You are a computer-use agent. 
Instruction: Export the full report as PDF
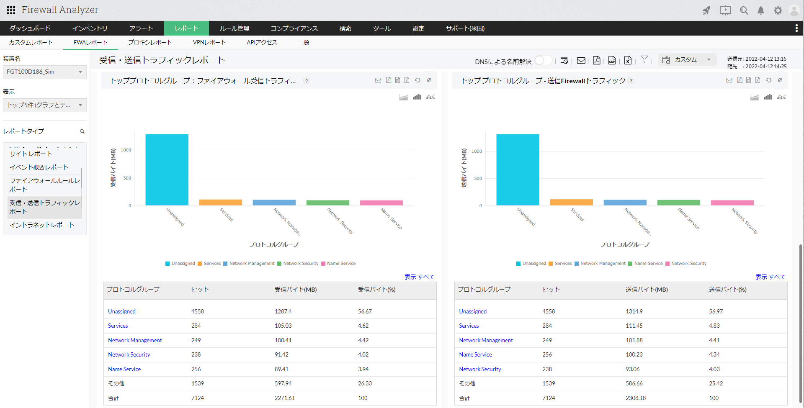[x=597, y=61]
